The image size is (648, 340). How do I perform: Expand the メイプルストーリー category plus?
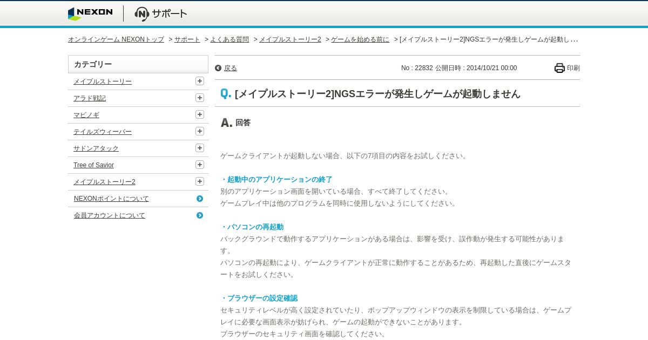tap(200, 81)
